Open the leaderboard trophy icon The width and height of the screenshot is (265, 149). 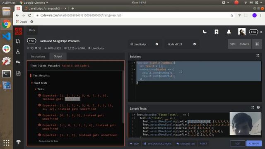18,142
